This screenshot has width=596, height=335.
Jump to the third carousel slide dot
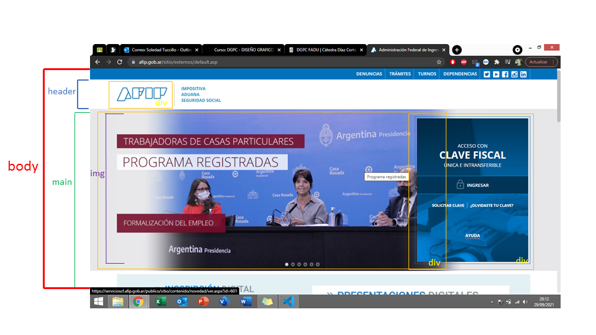tap(299, 264)
